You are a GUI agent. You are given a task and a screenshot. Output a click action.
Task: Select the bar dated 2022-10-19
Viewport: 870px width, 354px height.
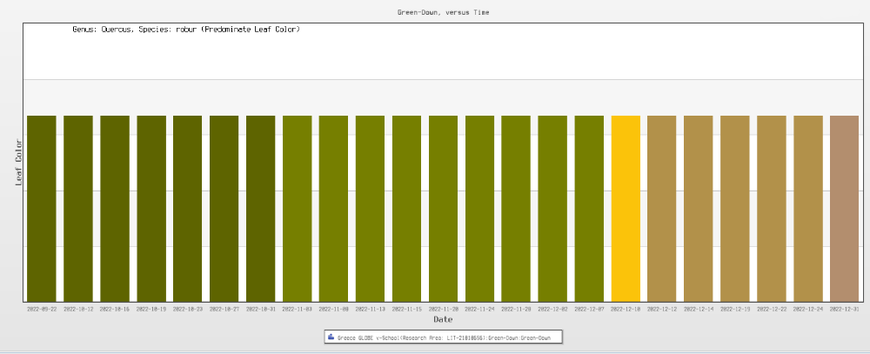click(151, 209)
